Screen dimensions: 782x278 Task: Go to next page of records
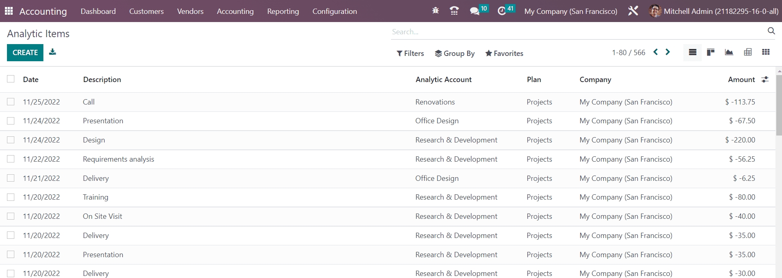[x=668, y=52]
